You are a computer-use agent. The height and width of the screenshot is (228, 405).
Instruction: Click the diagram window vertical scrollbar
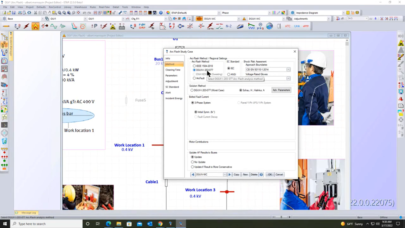tap(347, 125)
